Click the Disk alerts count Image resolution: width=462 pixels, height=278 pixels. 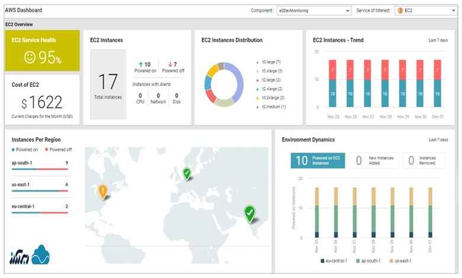(177, 98)
